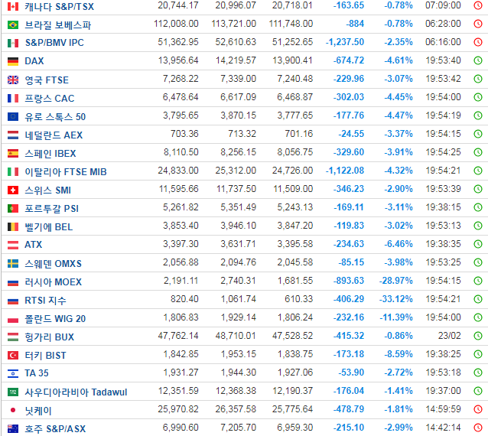Viewport: 488px width, 436px height.
Task: Click the green clock icon for 헝가리 BUX
Action: pos(478,336)
